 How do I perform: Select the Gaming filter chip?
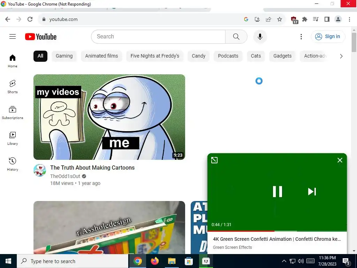click(64, 56)
